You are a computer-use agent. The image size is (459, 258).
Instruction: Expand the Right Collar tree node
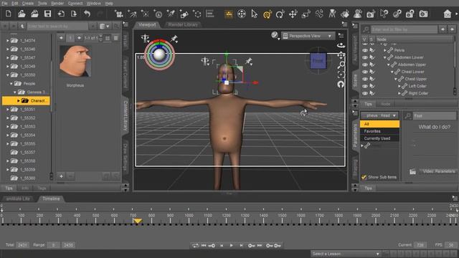[399, 93]
